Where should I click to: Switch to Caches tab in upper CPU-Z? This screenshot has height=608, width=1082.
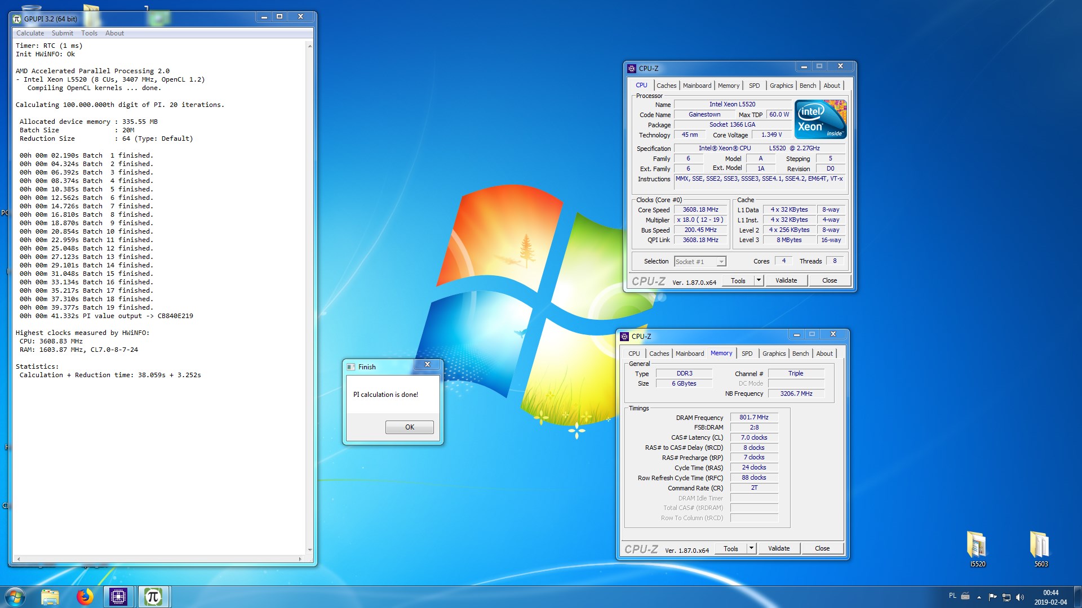pyautogui.click(x=666, y=86)
